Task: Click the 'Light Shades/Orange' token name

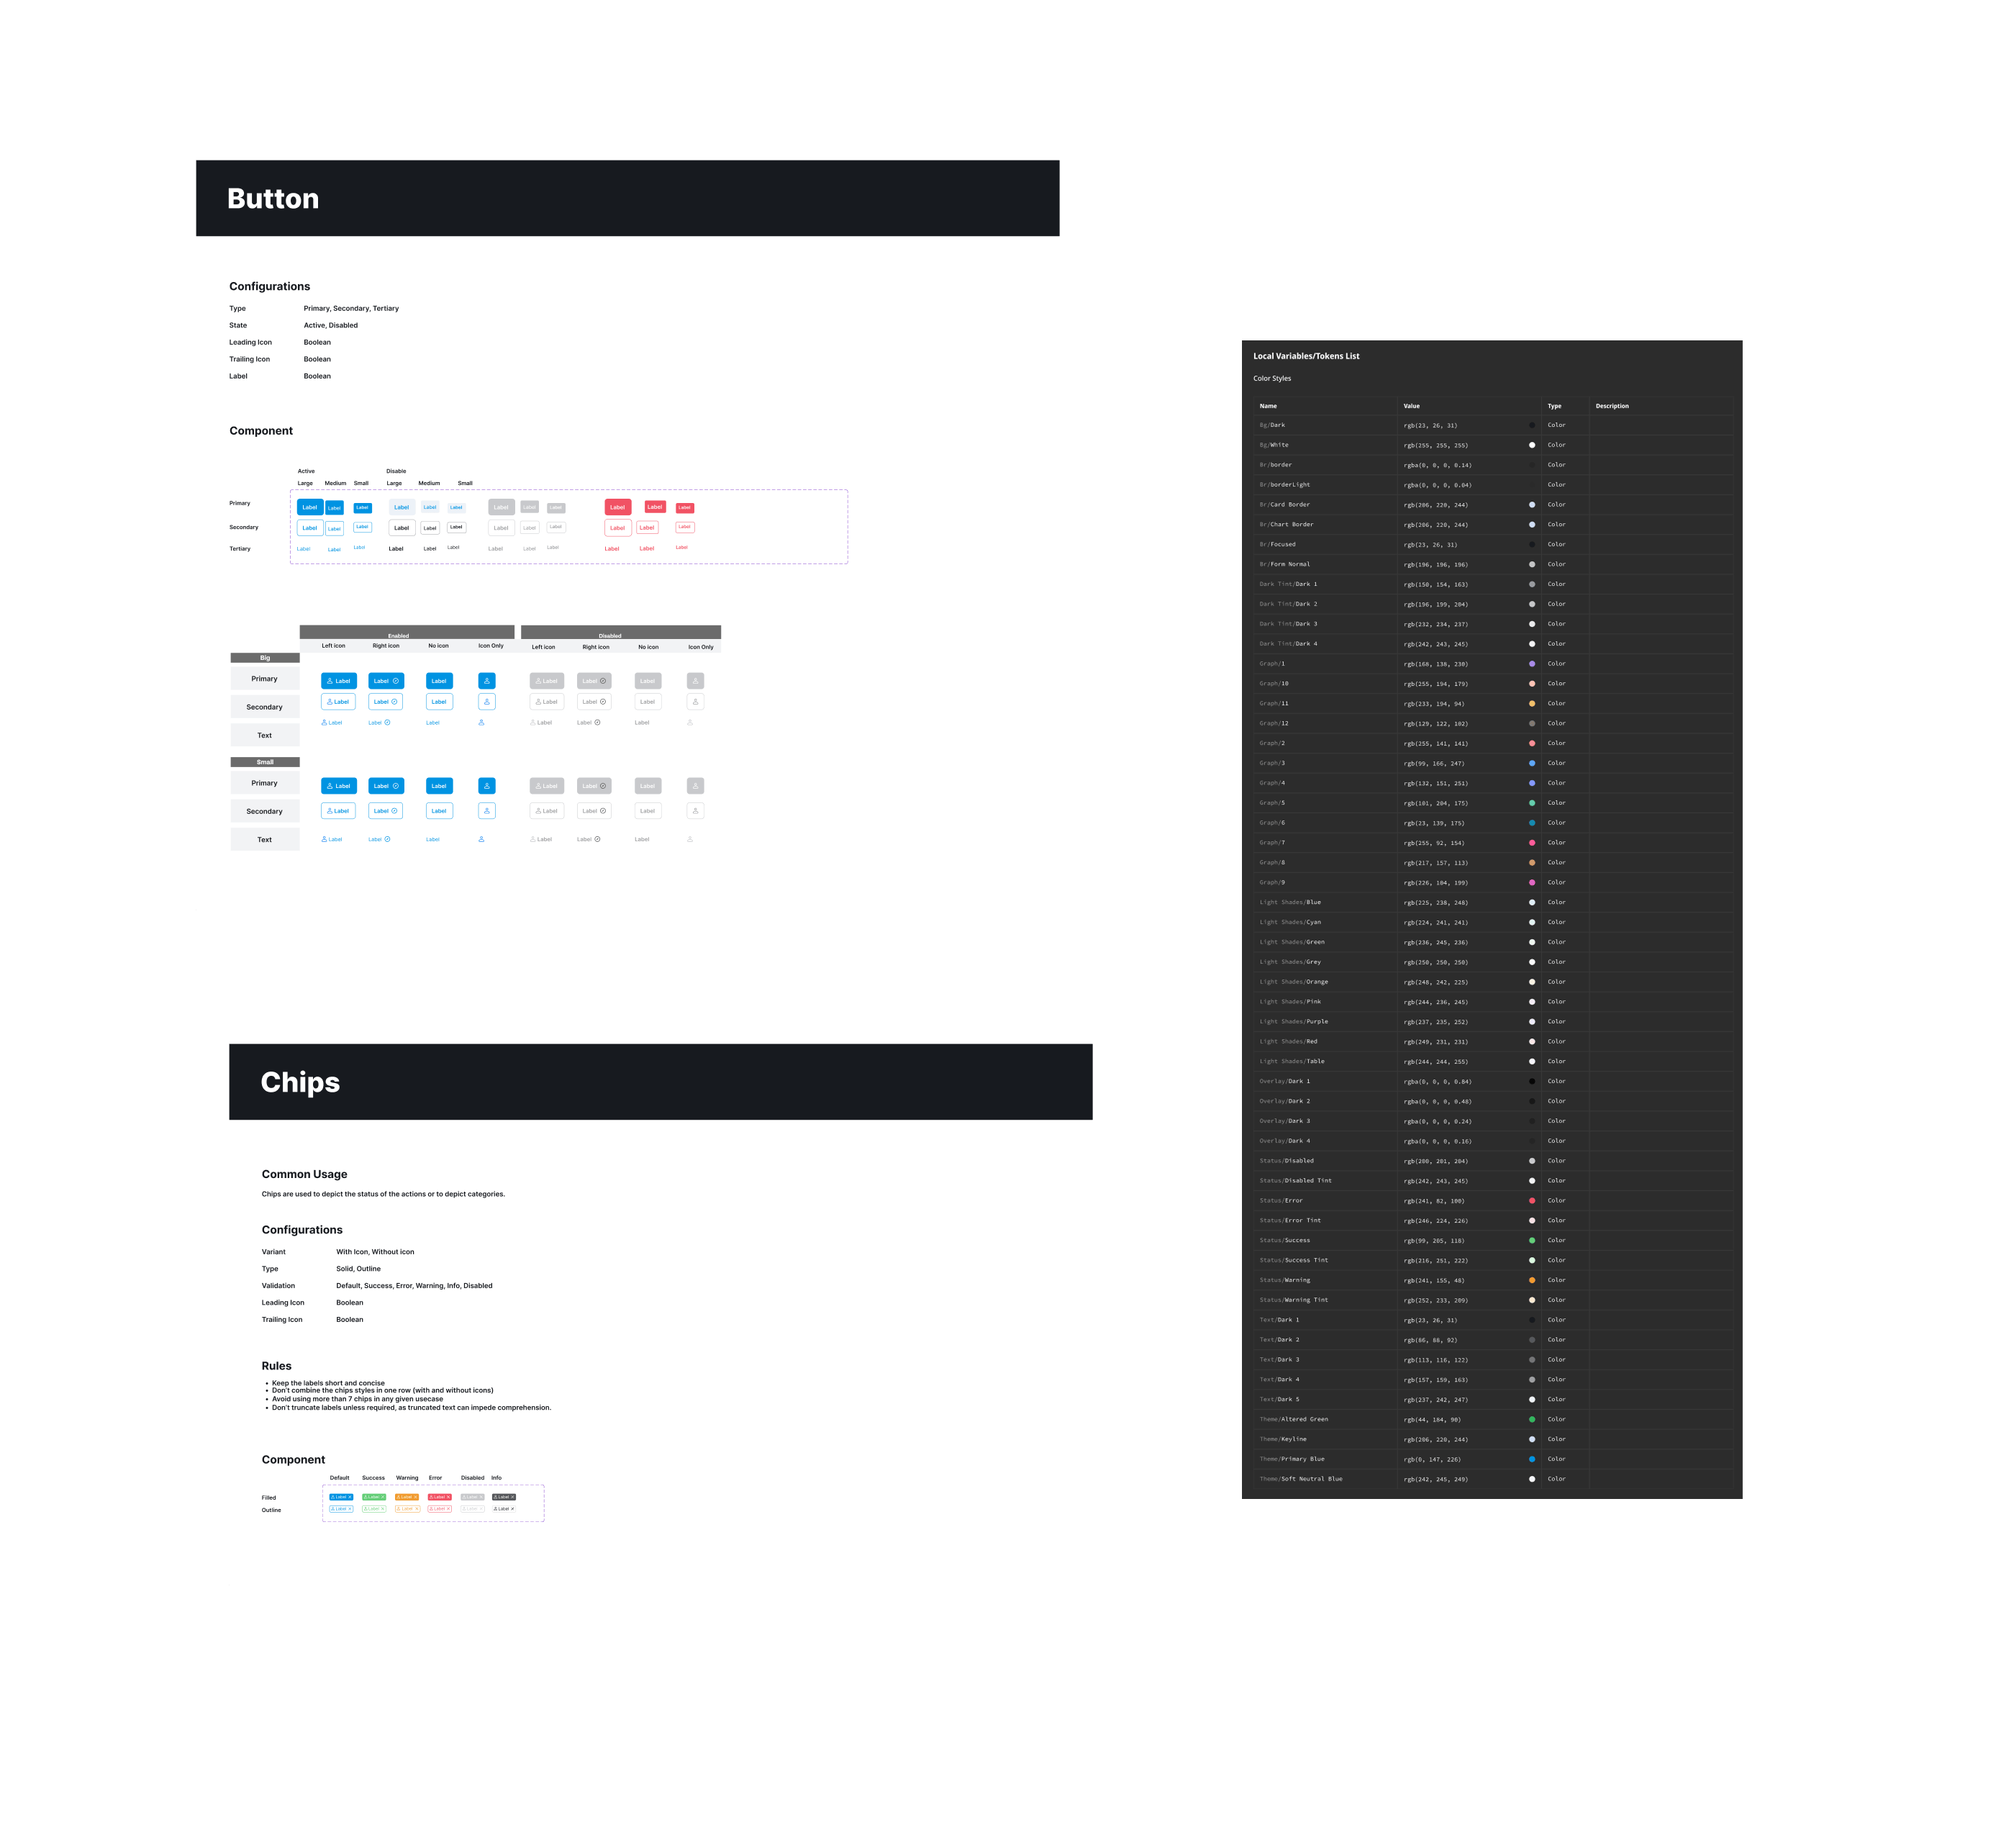Action: click(x=1294, y=982)
